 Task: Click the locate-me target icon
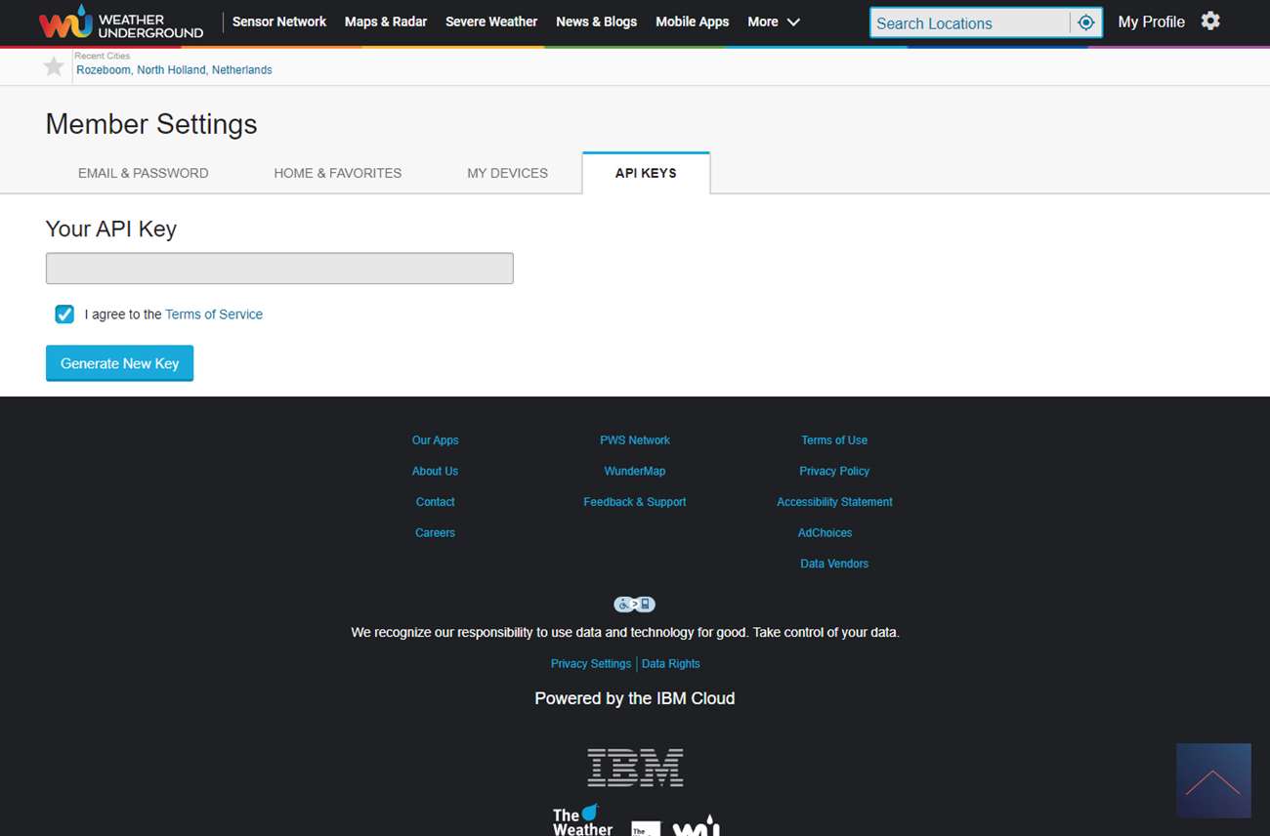tap(1085, 22)
